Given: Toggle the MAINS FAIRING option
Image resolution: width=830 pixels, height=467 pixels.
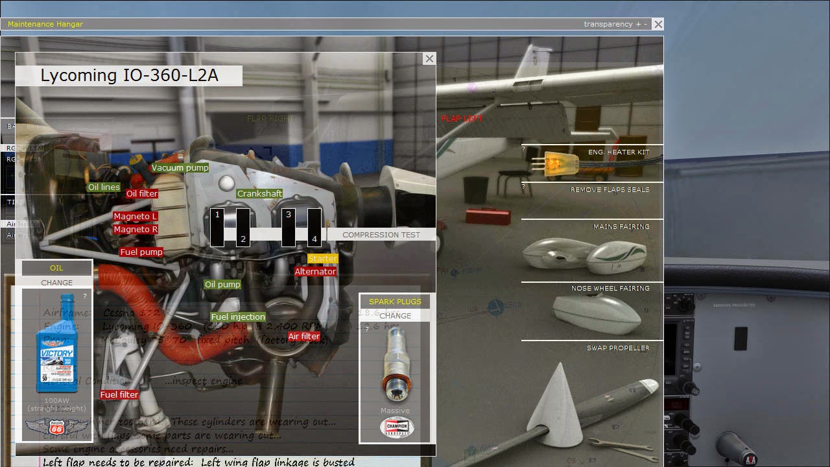Looking at the screenshot, I should tap(621, 227).
